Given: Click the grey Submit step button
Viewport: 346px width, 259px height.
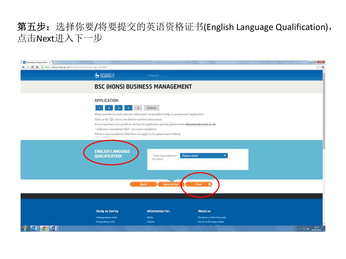Looking at the screenshot, I should point(151,108).
